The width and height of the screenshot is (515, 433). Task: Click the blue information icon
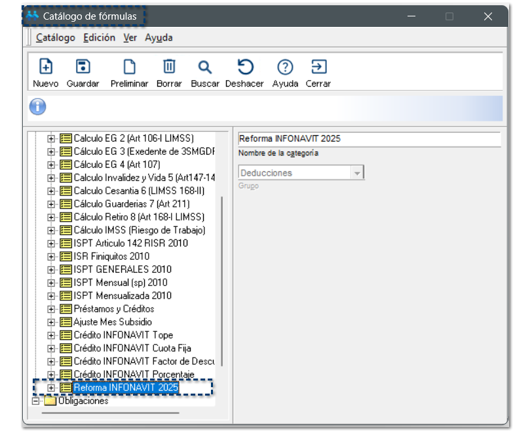pyautogui.click(x=38, y=107)
